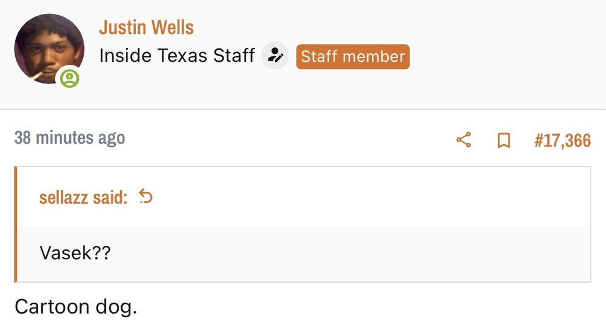Open Justin Wells' avatar picture

pos(48,48)
